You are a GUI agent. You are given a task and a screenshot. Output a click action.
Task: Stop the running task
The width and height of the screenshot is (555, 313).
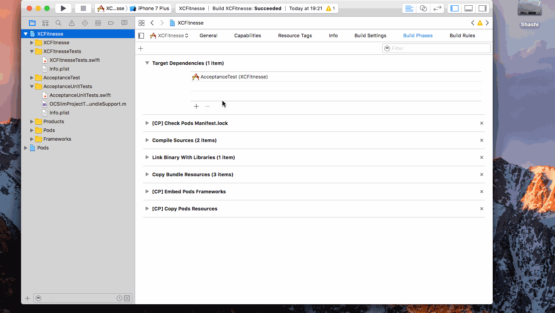coord(83,8)
